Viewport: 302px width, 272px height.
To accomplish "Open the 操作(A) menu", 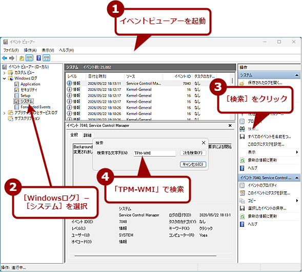I will pos(30,50).
